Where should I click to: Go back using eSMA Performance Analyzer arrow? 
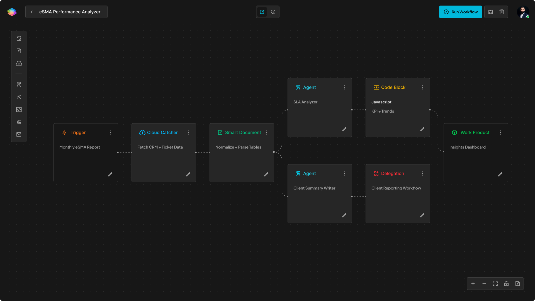pyautogui.click(x=32, y=12)
